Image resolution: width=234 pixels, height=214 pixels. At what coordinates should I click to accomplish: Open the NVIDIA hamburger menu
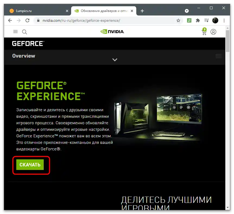15,32
